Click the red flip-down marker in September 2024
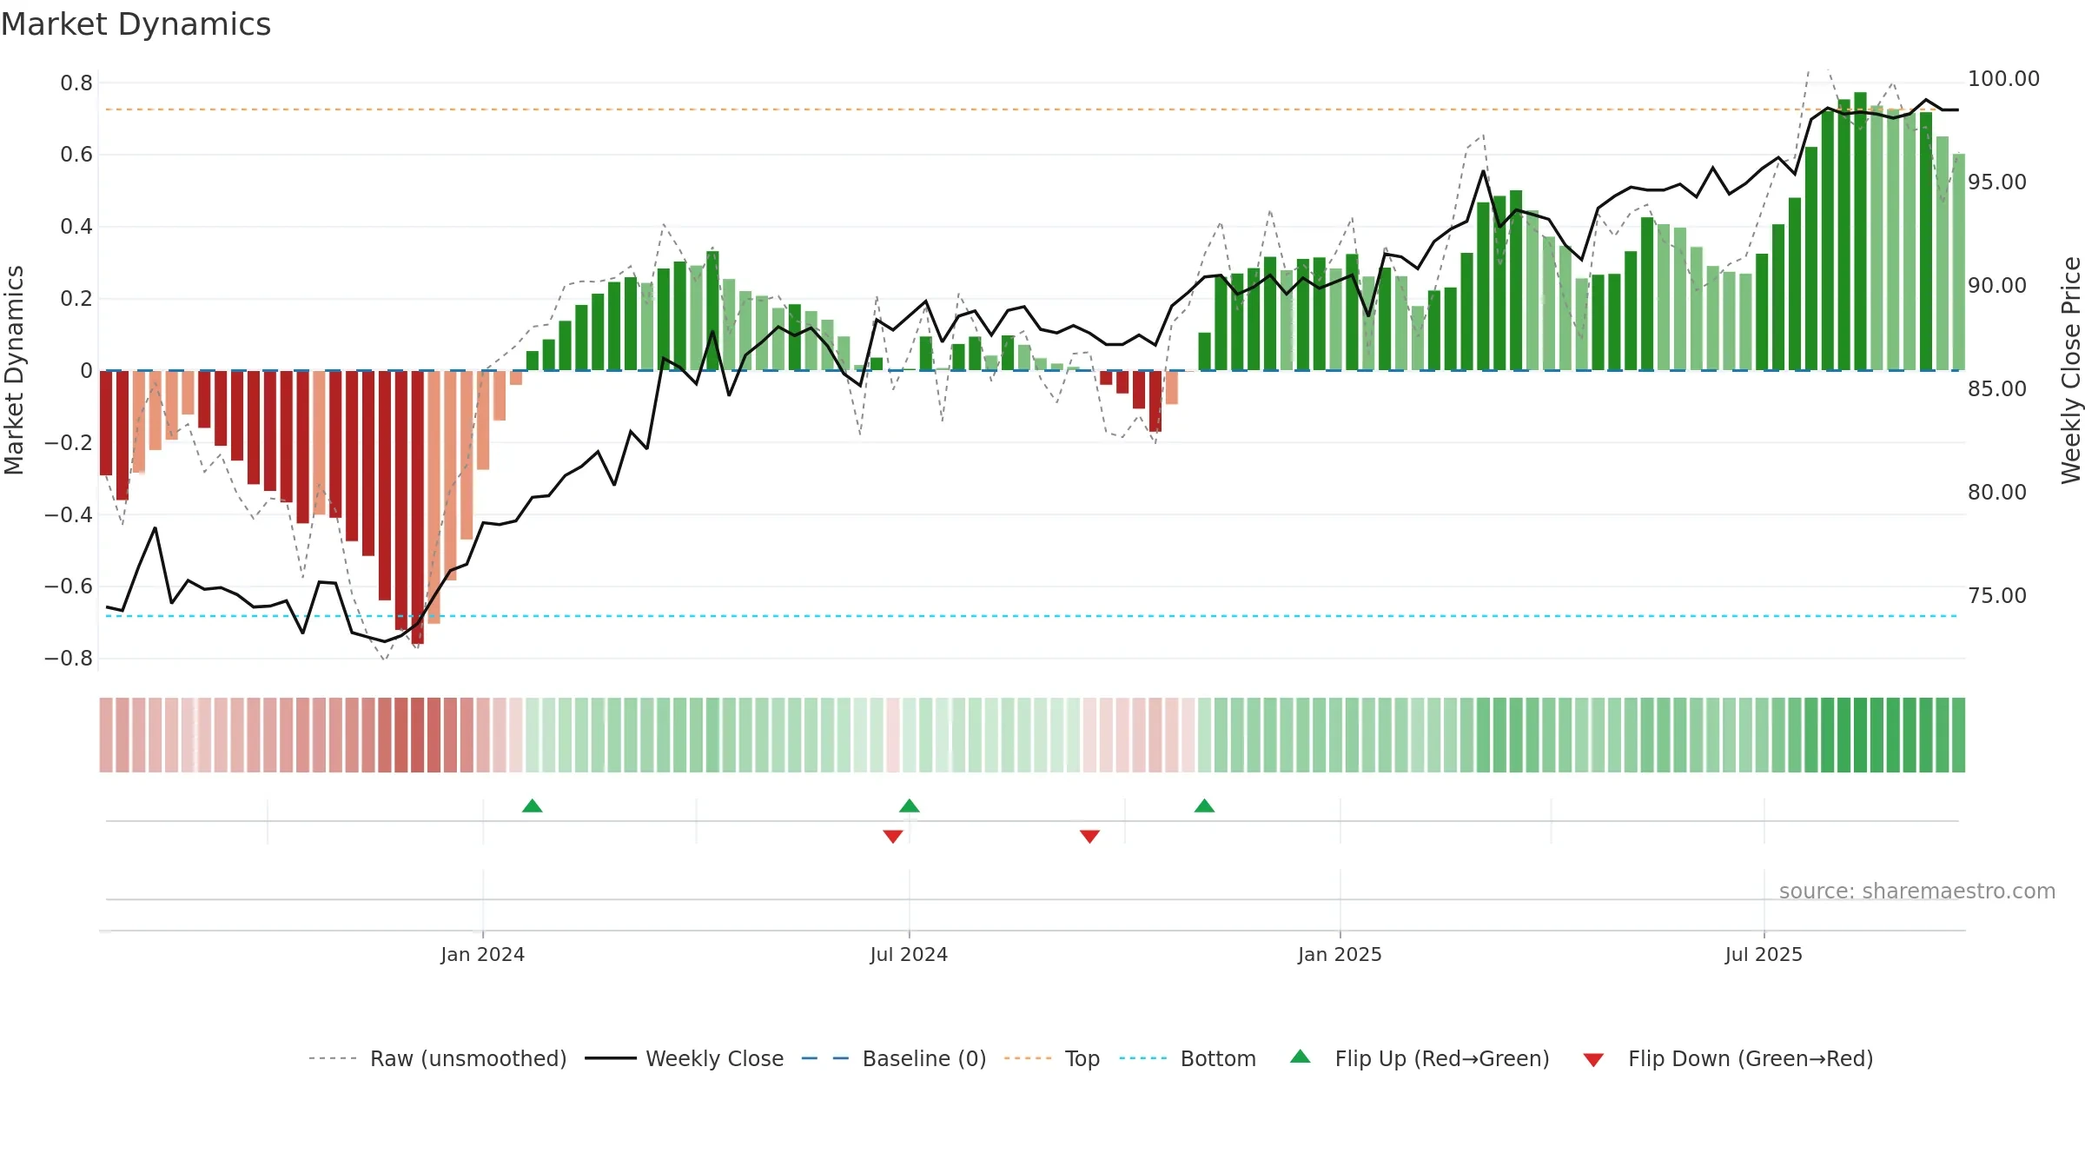This screenshot has height=1173, width=2085. [1090, 836]
